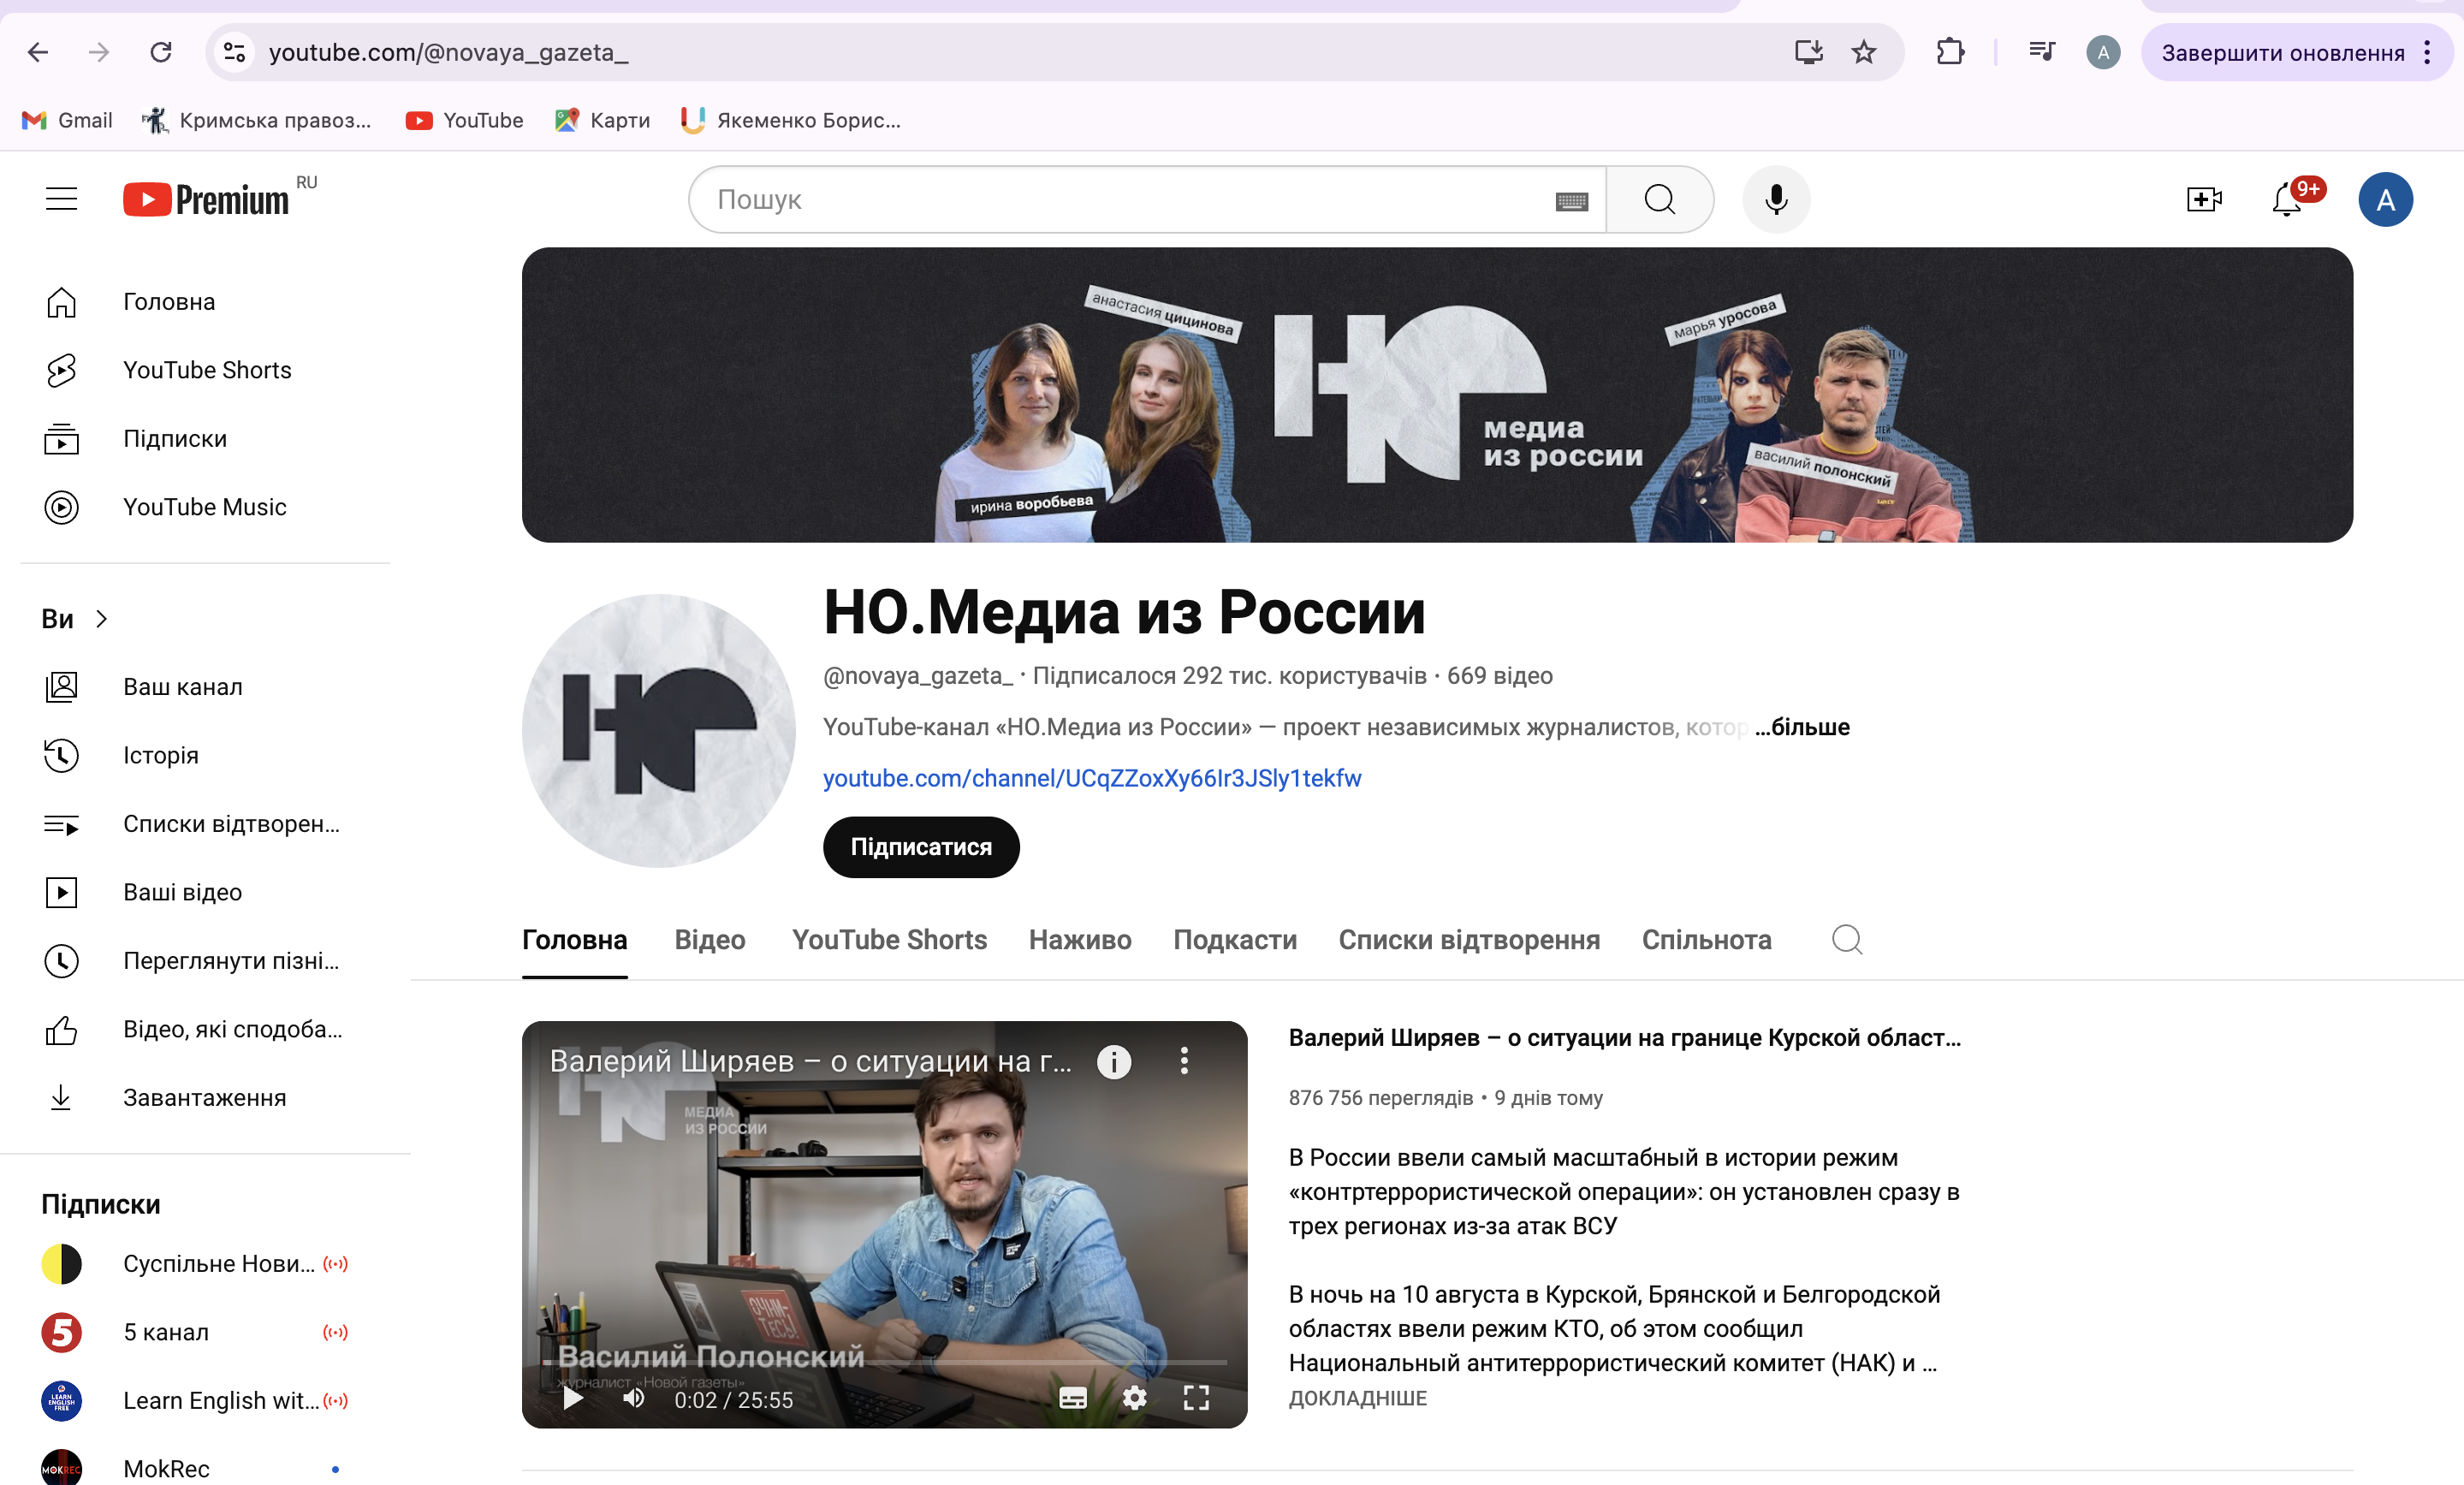Open Списки відтворення in sidebar
The height and width of the screenshot is (1485, 2464).
[x=205, y=823]
